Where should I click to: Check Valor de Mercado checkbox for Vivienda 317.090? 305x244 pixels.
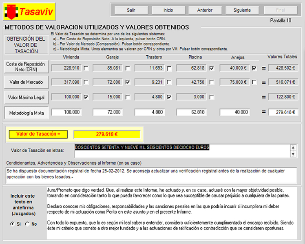click(86, 82)
